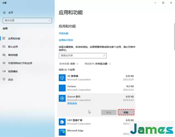The width and height of the screenshot is (175, 137).
Task: Open the 主页 home page label
Action: (x=11, y=13)
